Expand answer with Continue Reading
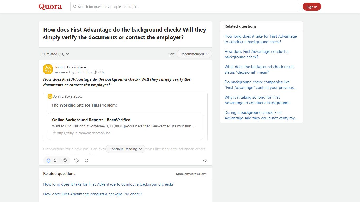The height and width of the screenshot is (202, 360). click(125, 149)
